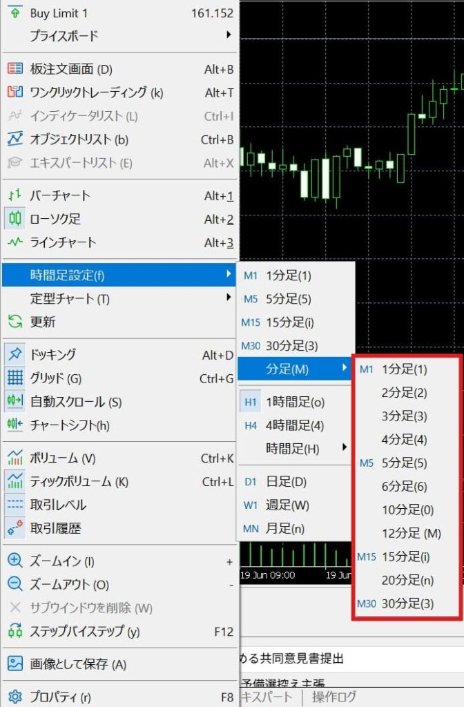
Task: Click Buy Limit 1 161.152 entry
Action: click(119, 12)
